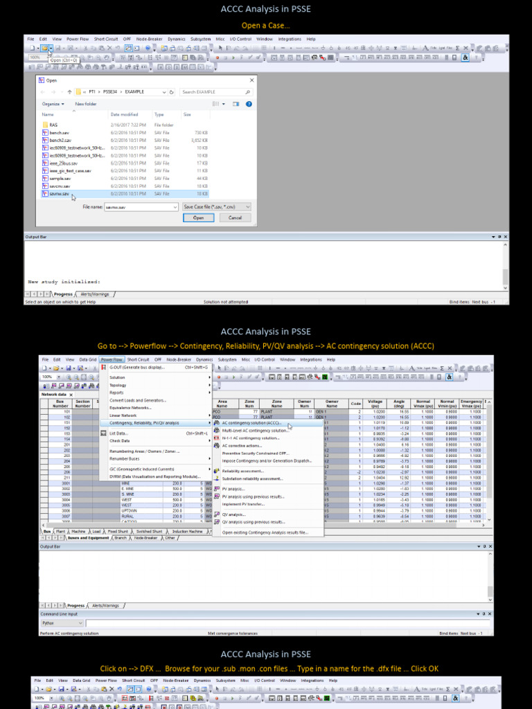Click the G-OUT red icon in Power Flow menu

[x=104, y=368]
